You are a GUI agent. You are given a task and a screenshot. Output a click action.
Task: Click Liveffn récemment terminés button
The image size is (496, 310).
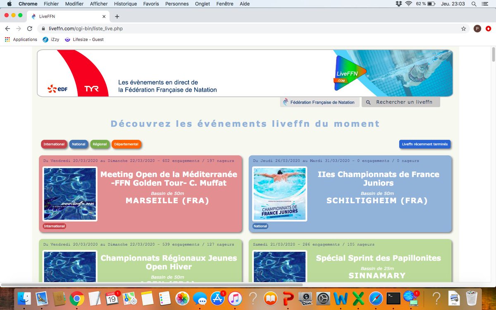point(425,144)
